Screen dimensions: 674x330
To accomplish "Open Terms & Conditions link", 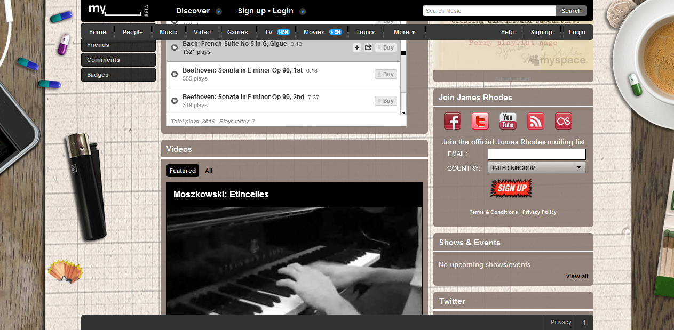I will pos(494,212).
